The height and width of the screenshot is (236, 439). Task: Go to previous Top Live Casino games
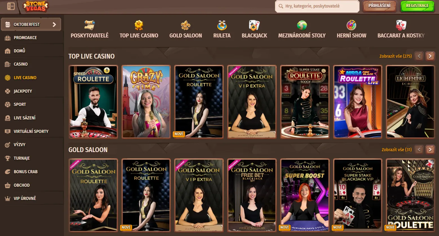pos(419,56)
